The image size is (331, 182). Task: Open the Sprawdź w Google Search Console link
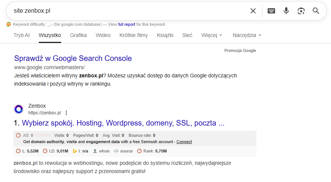pyautogui.click(x=73, y=58)
